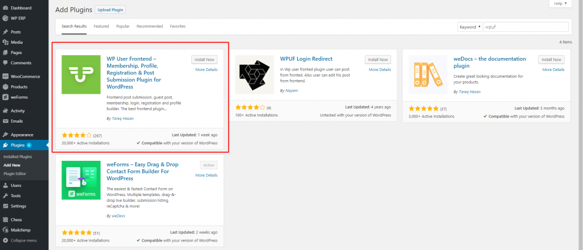This screenshot has height=250, width=583.
Task: Click the weDocs plugin icon
Action: tap(428, 74)
